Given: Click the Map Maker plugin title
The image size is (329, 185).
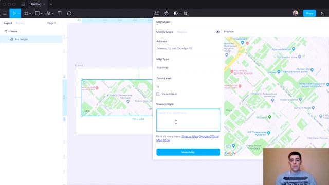Looking at the screenshot, I should tap(163, 22).
